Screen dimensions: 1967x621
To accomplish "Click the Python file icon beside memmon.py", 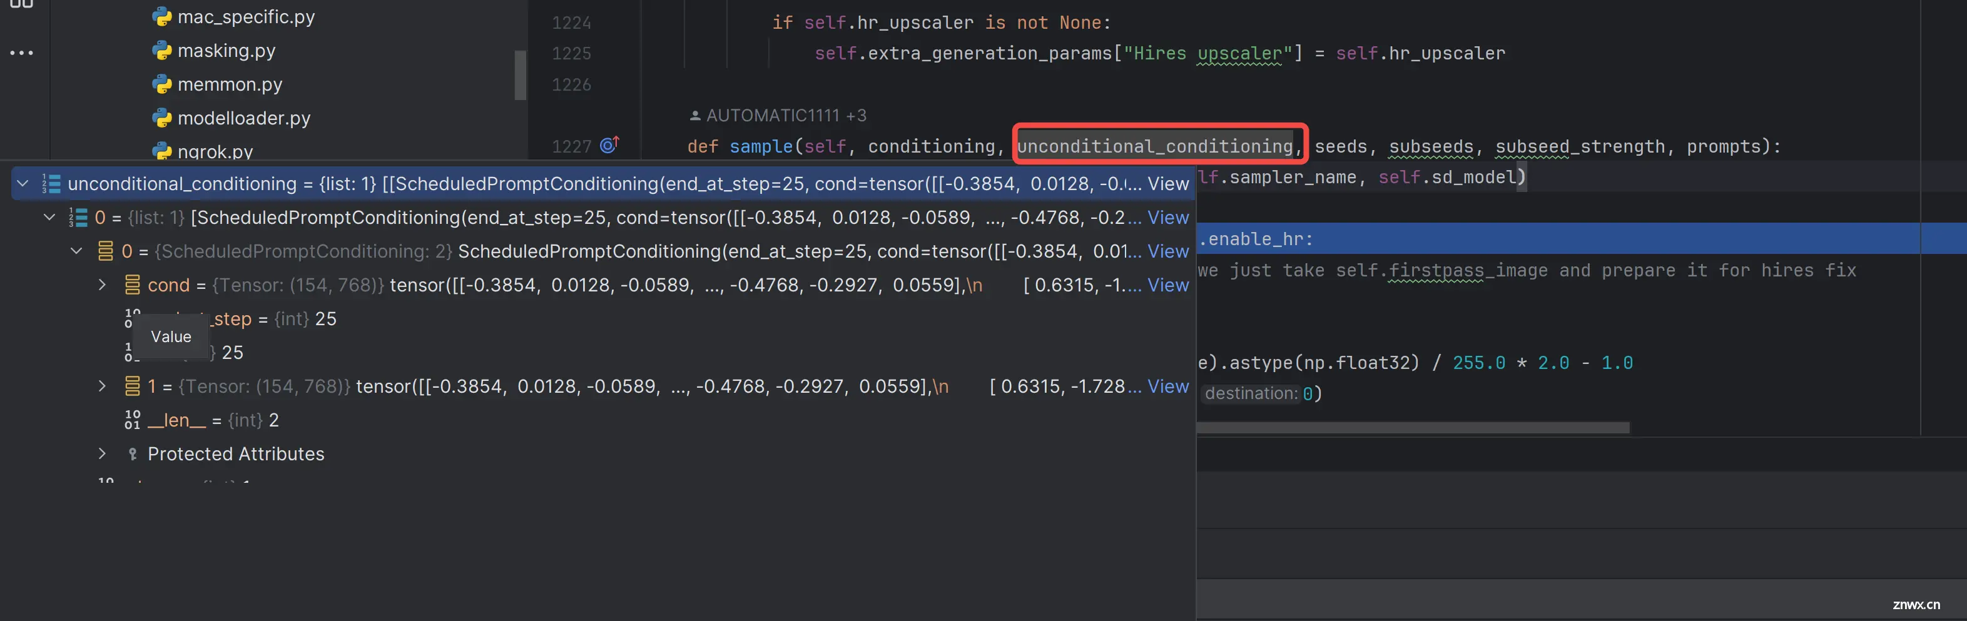I will (162, 84).
